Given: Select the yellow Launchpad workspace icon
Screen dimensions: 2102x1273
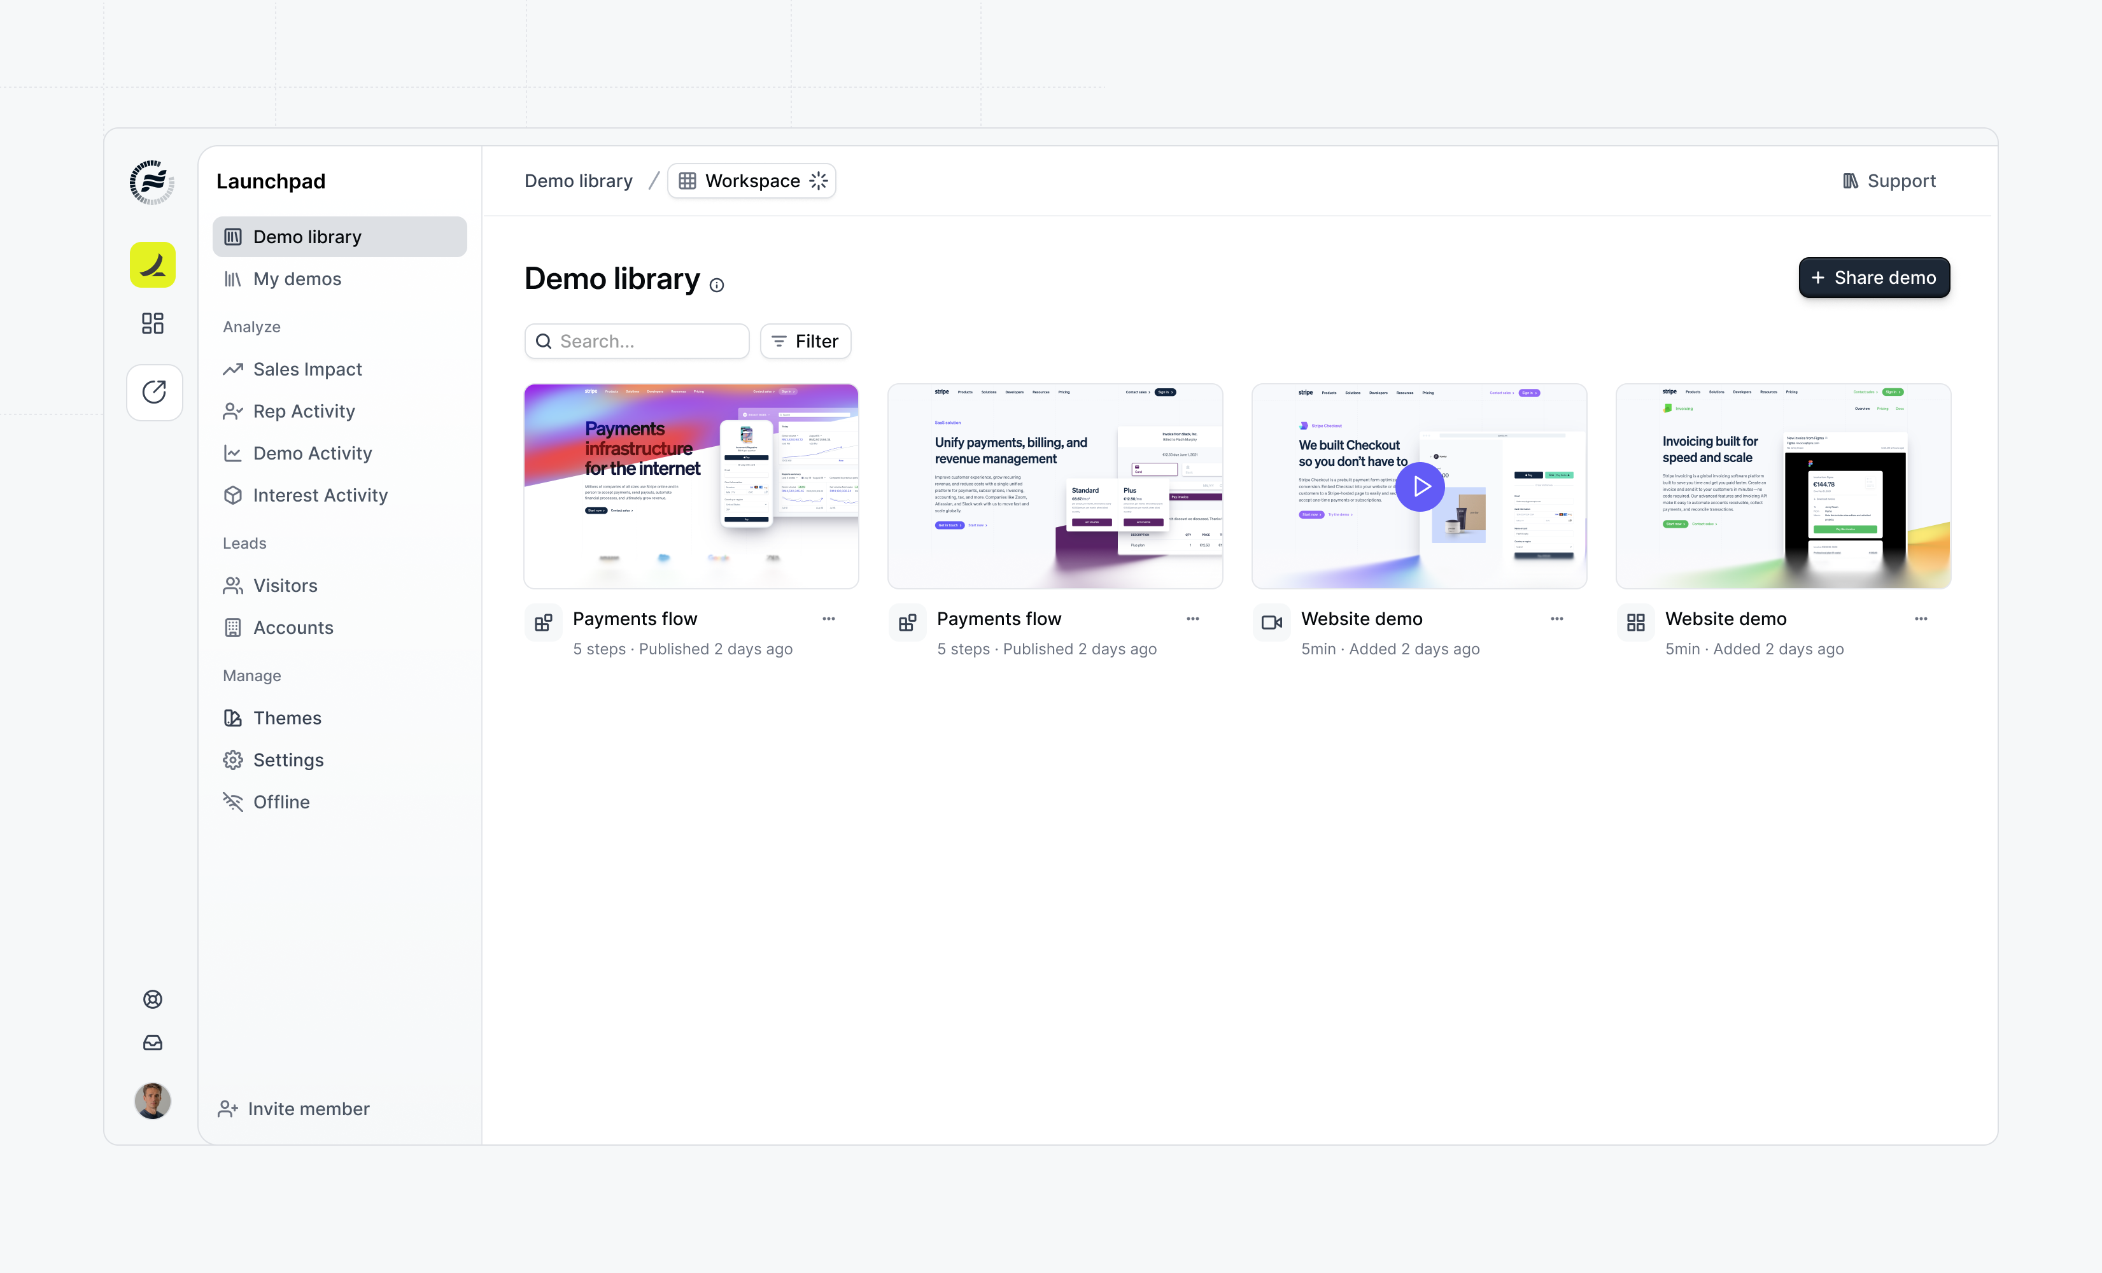Looking at the screenshot, I should coord(153,265).
